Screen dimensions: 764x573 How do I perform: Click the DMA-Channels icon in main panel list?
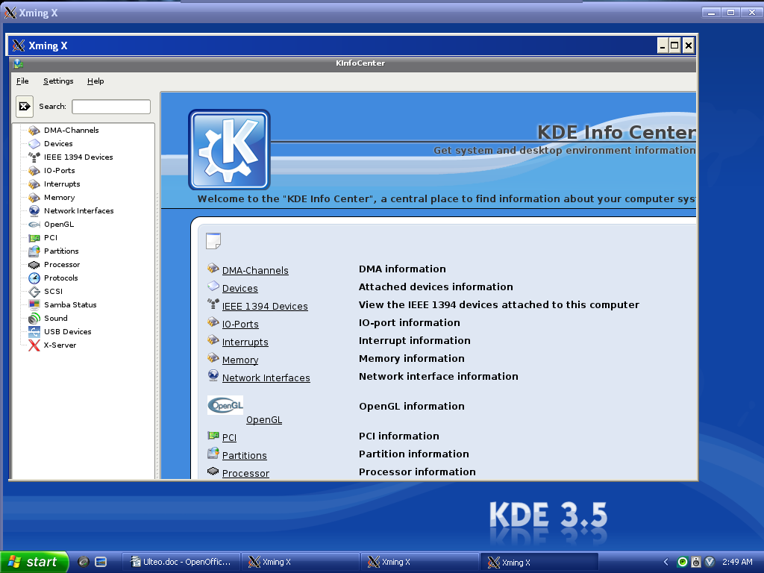pyautogui.click(x=213, y=268)
